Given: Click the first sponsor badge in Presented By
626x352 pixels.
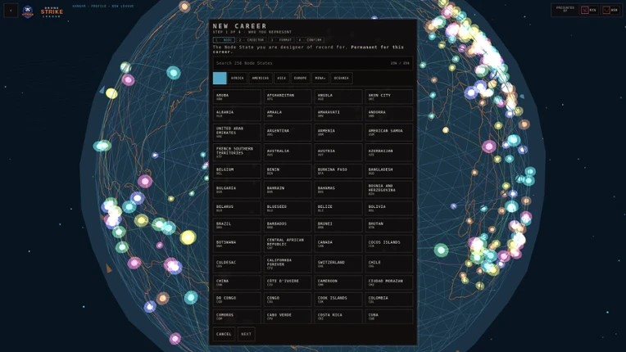Looking at the screenshot, I should pos(589,10).
